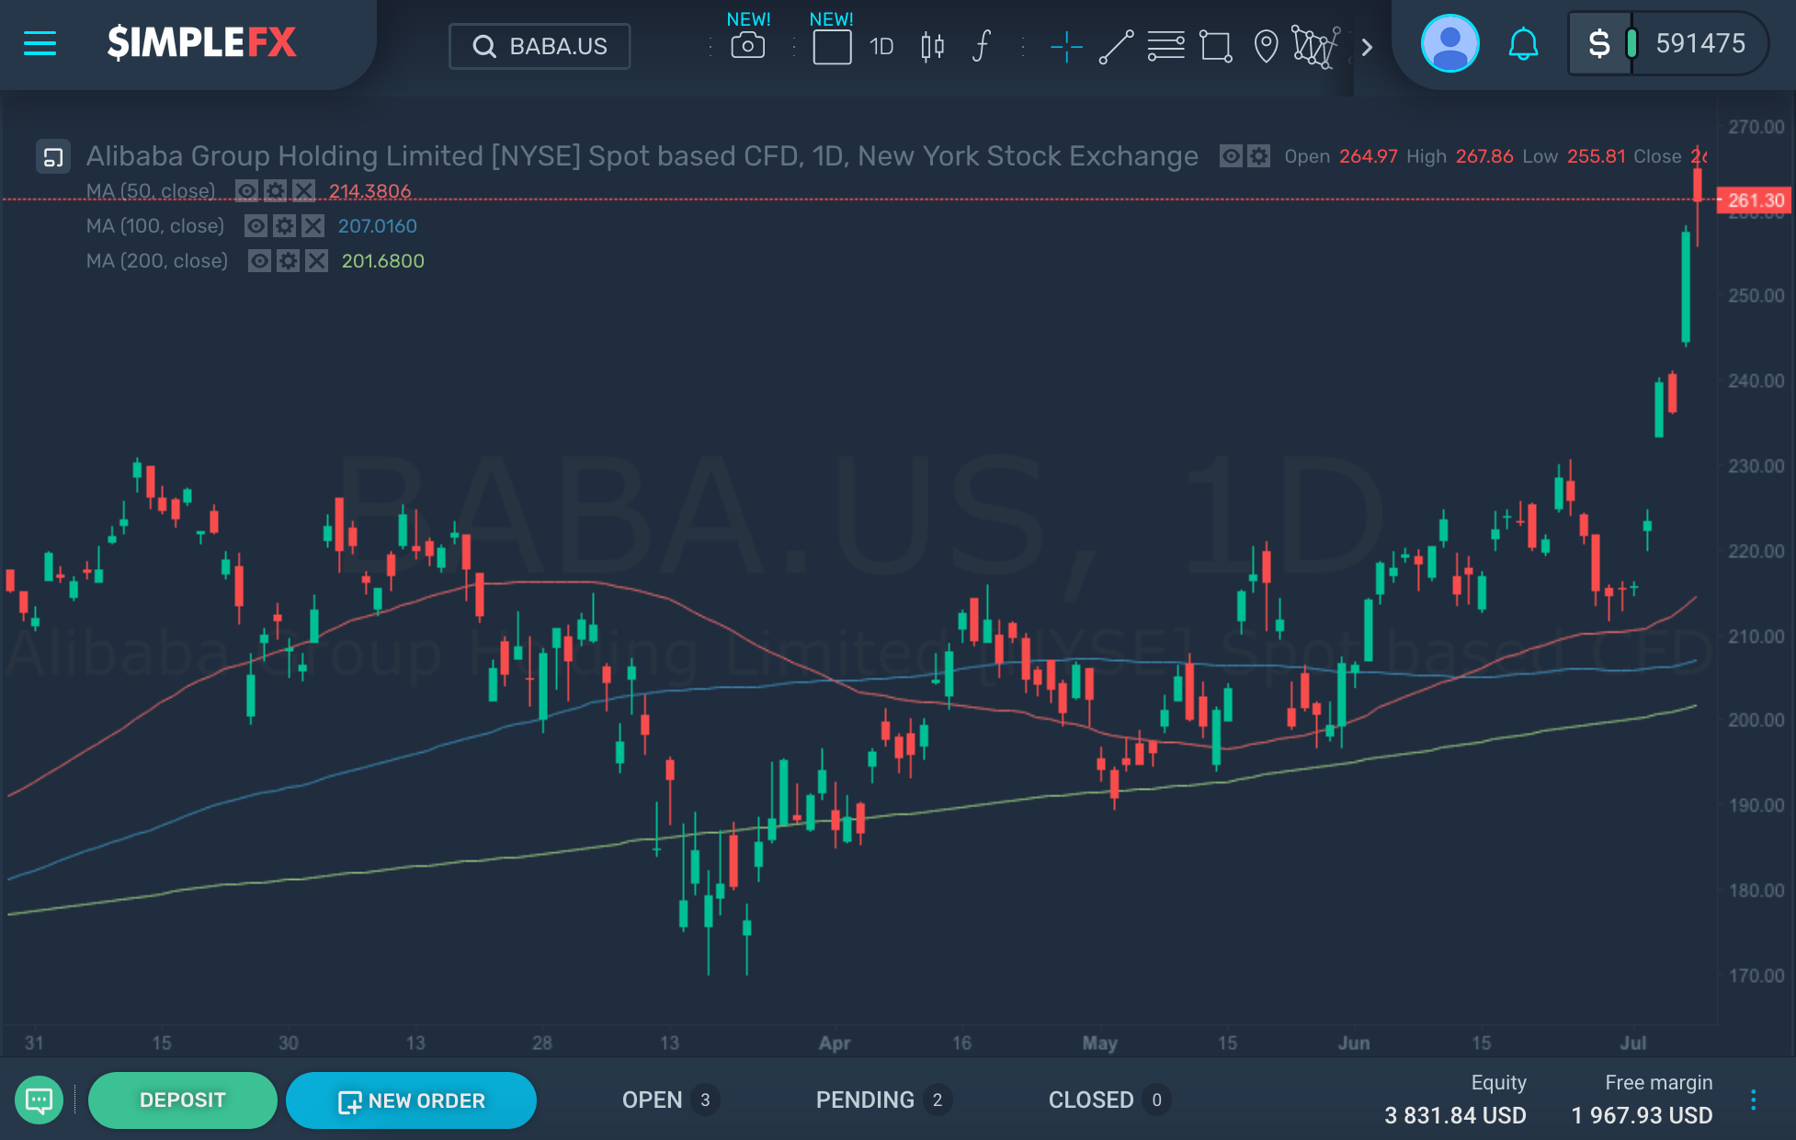Image resolution: width=1796 pixels, height=1140 pixels.
Task: Click the MA (200, close) label
Action: coord(157,261)
